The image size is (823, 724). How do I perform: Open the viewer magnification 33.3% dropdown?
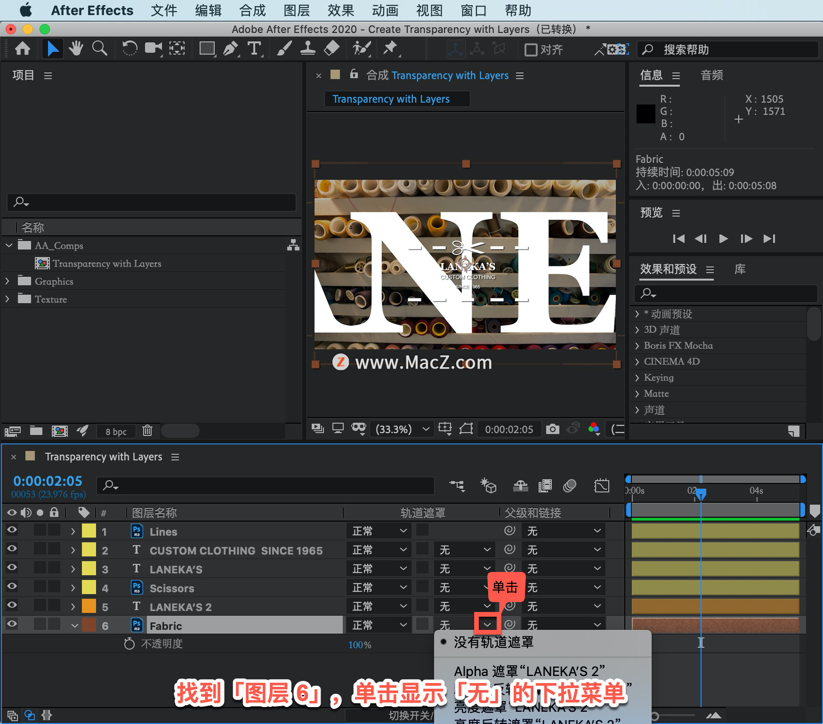[x=402, y=429]
